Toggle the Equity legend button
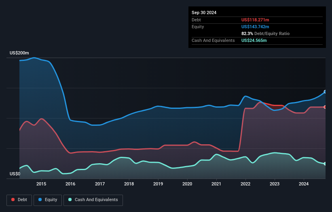The image size is (332, 212). click(48, 200)
